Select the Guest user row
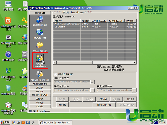This screenshot has height=125, width=167. (95, 27)
